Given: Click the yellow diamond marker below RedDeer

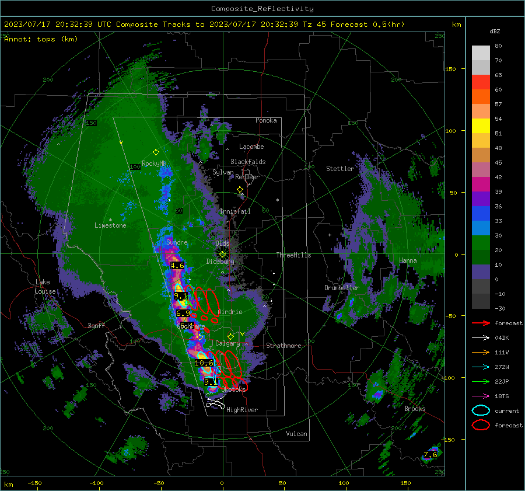Looking at the screenshot, I should 240,190.
